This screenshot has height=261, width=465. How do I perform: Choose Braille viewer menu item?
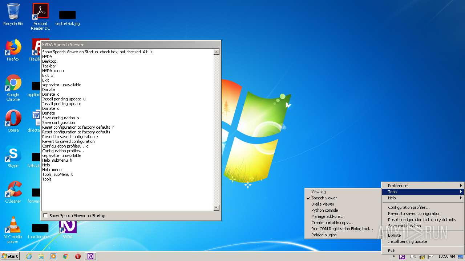coord(343,204)
